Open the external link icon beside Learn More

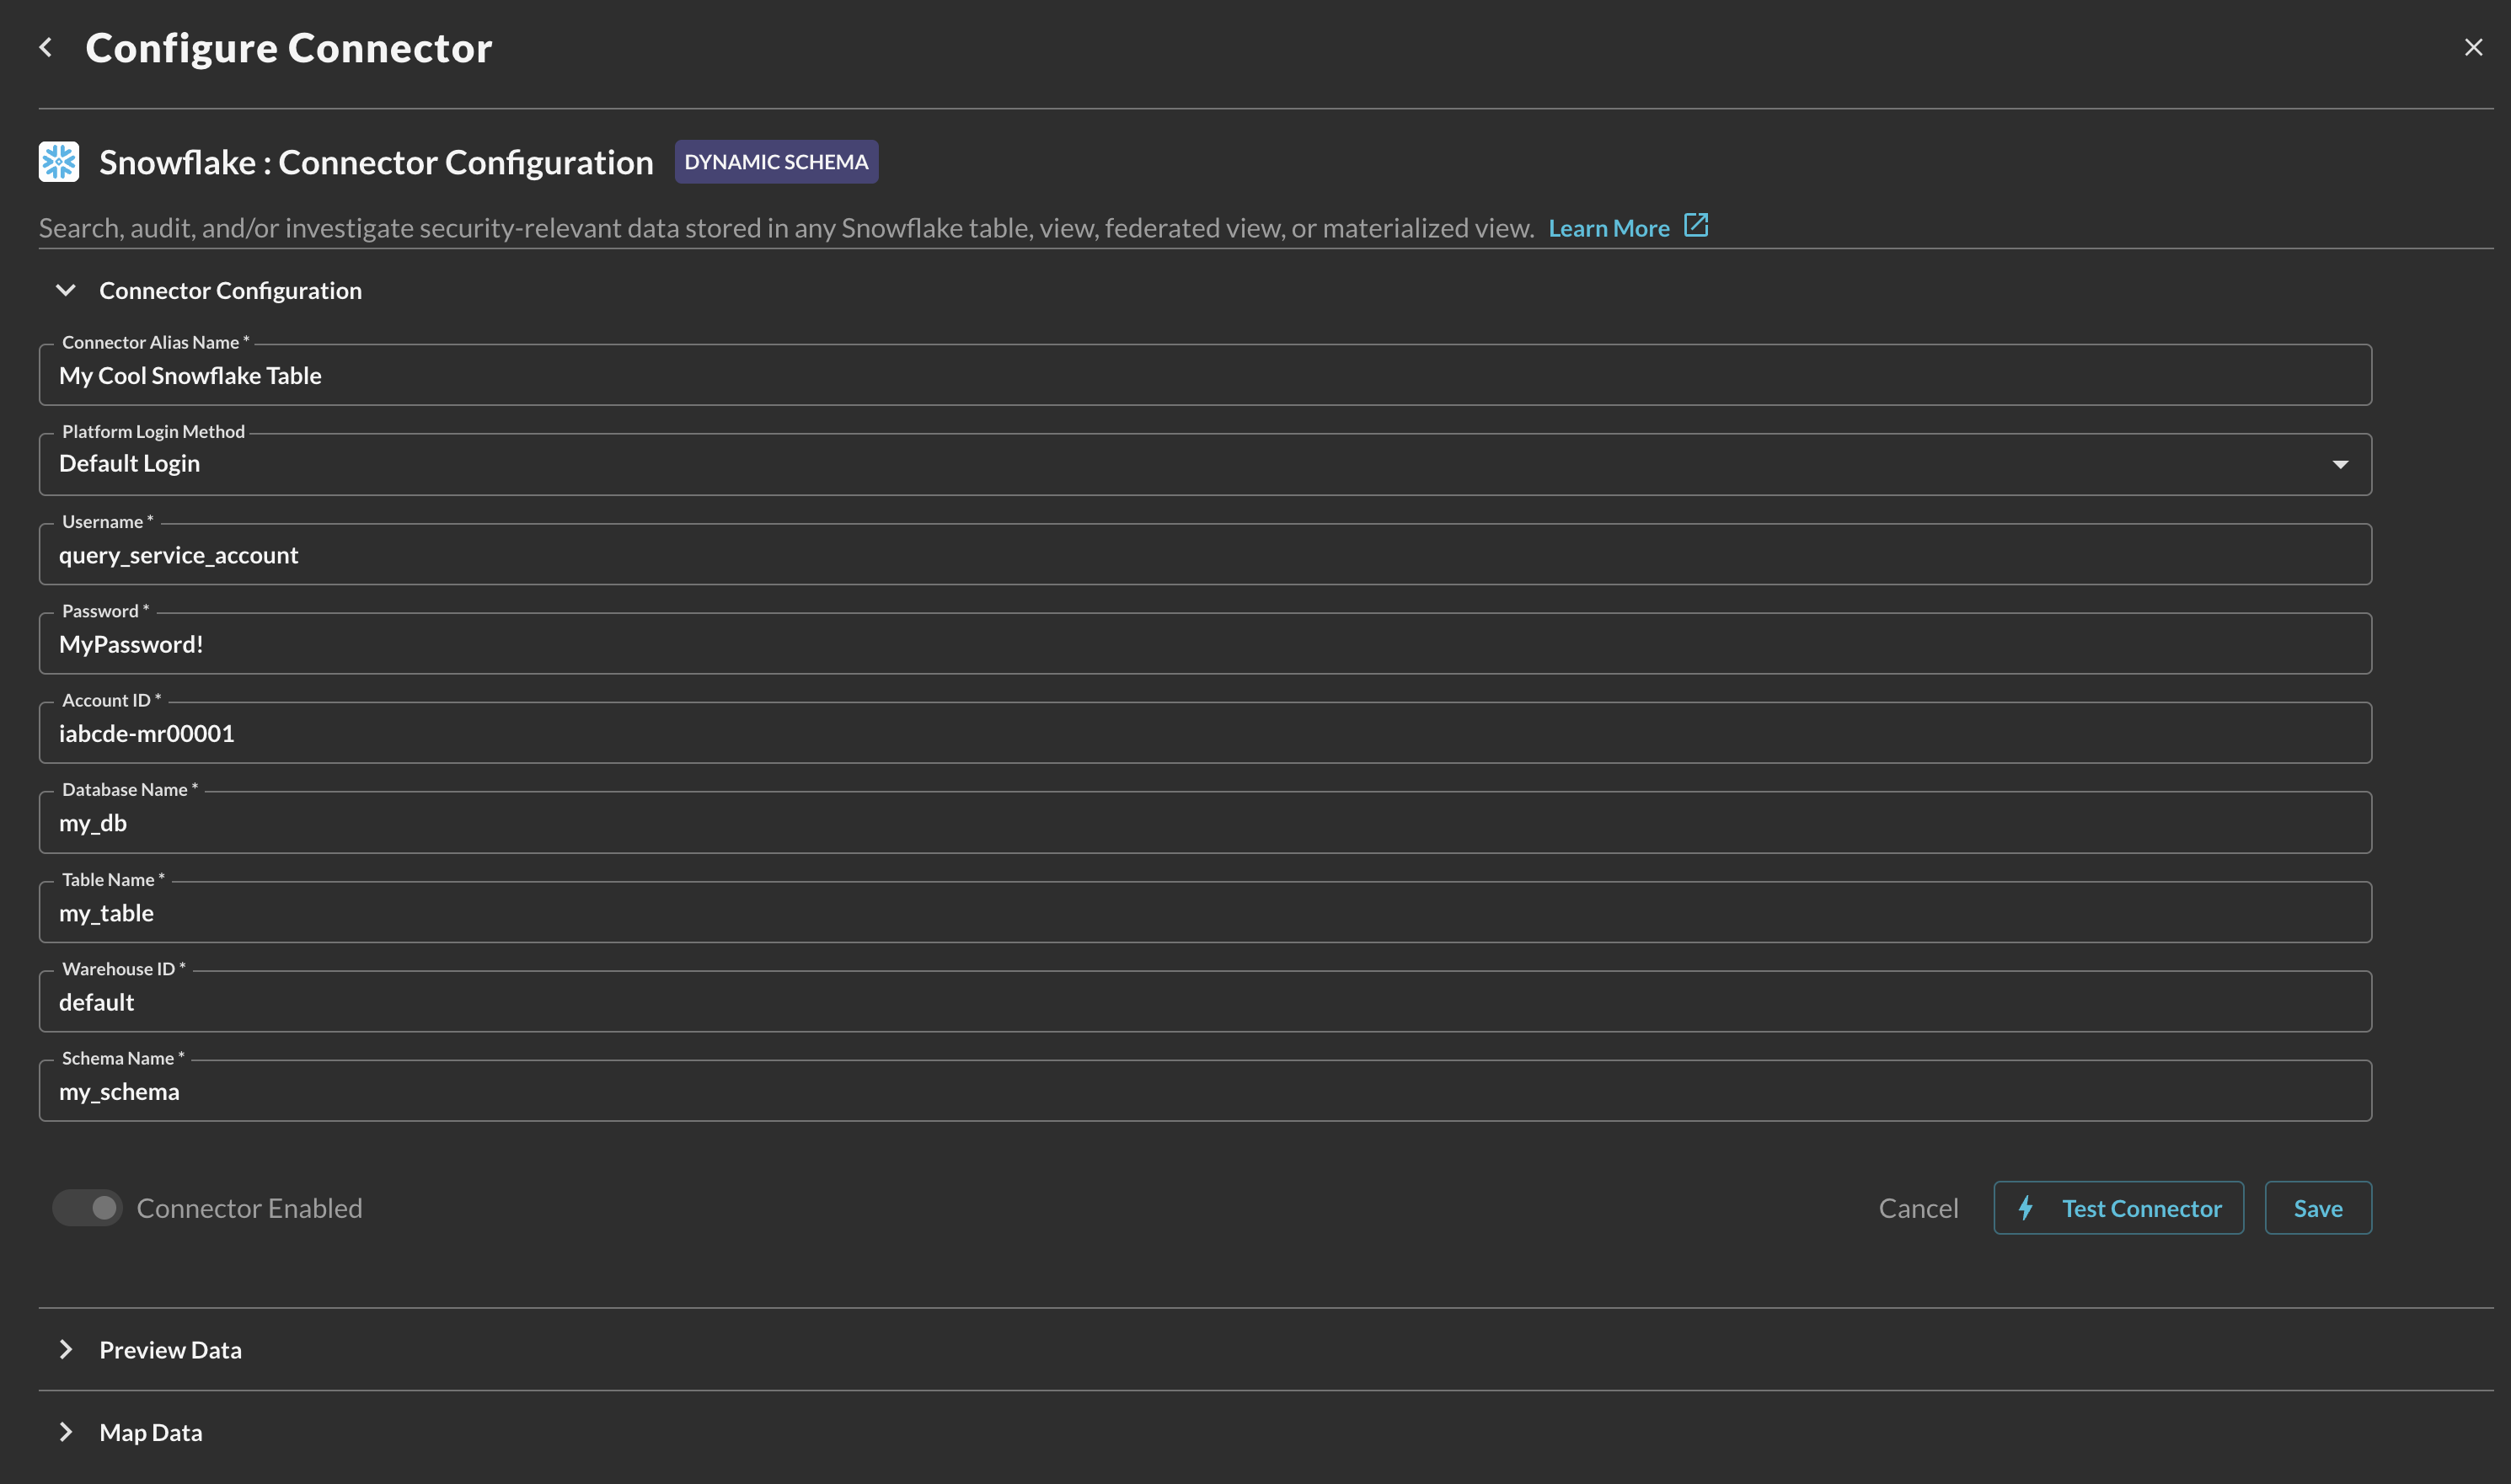pyautogui.click(x=1695, y=225)
